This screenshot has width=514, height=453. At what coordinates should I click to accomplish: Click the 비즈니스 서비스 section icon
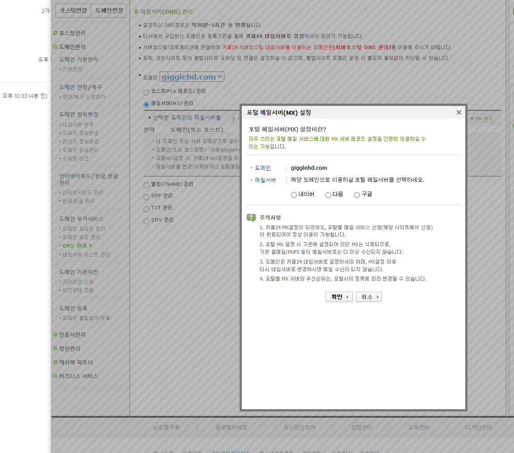click(x=55, y=376)
